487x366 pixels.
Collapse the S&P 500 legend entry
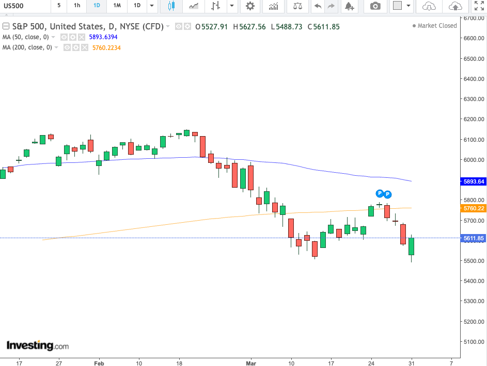[5, 25]
